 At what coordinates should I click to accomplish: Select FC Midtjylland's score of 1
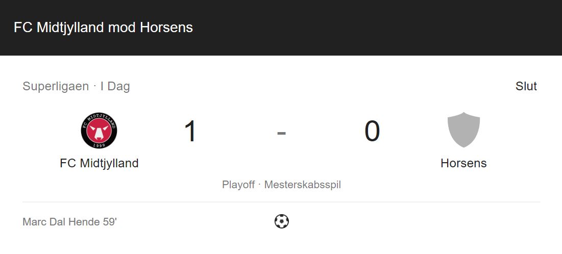pyautogui.click(x=190, y=131)
